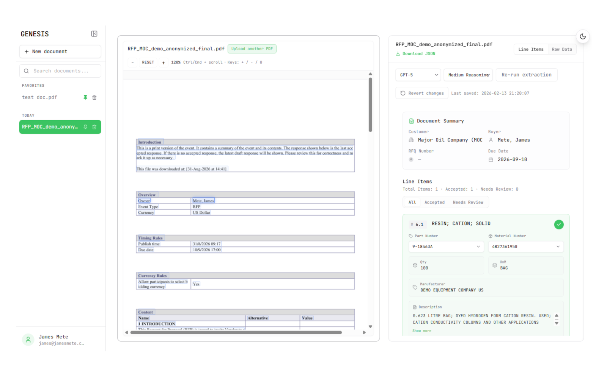Viewport: 607px width, 379px height.
Task: Zoom in with the plus icon
Action: pos(164,62)
